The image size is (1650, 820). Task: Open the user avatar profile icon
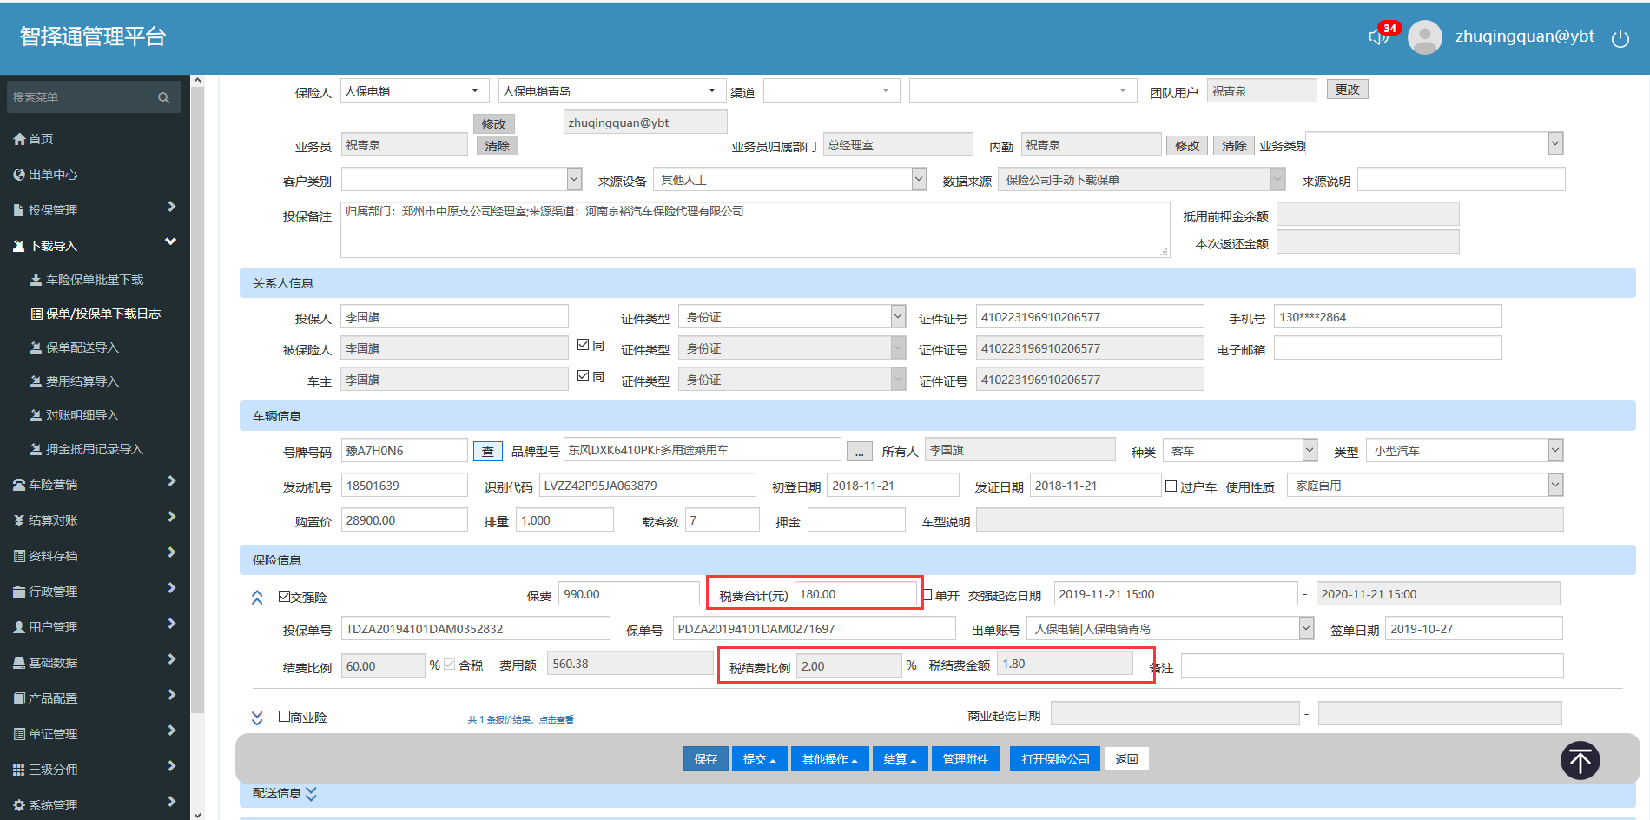pyautogui.click(x=1424, y=37)
